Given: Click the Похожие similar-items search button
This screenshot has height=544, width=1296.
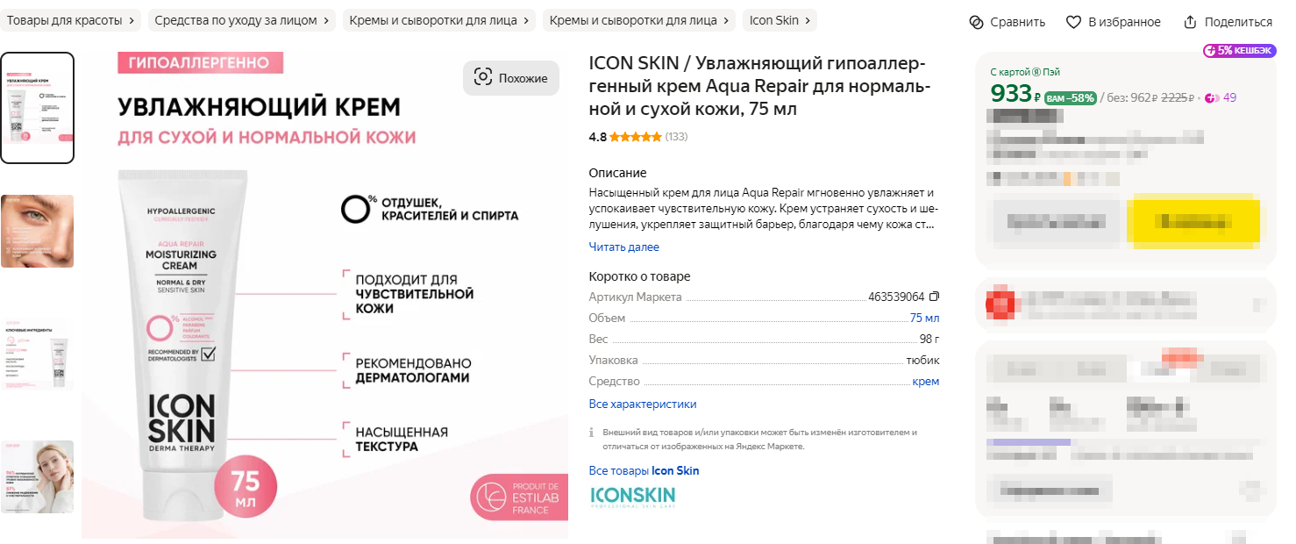Looking at the screenshot, I should click(511, 78).
